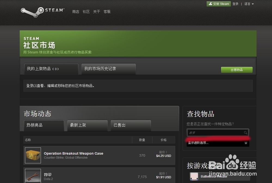
Task: Click the Steam logo
Action: (x=42, y=12)
